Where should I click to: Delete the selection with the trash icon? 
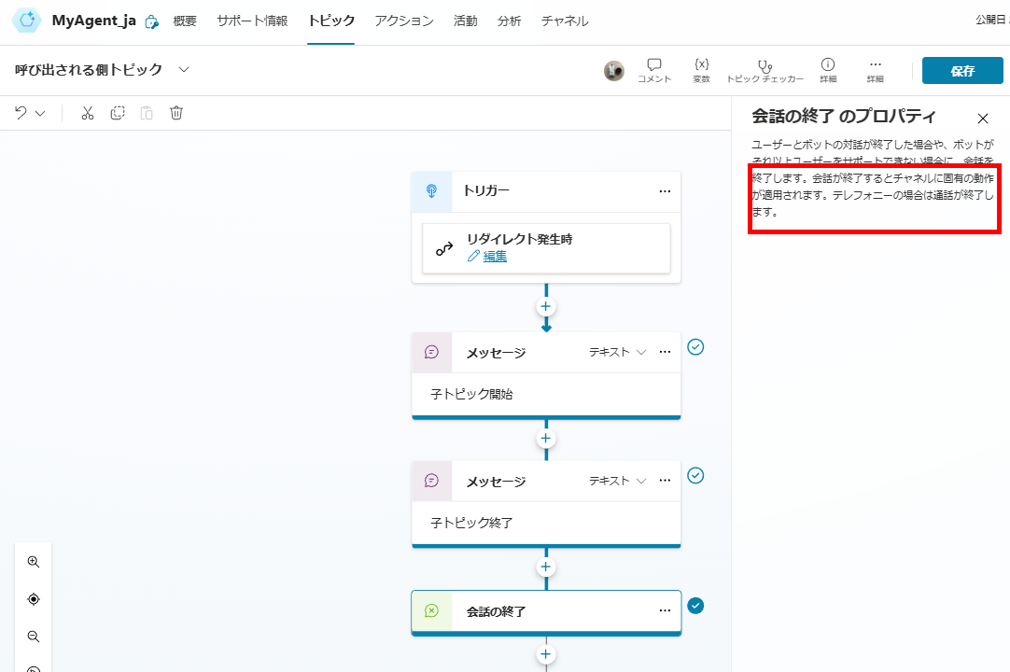(176, 112)
